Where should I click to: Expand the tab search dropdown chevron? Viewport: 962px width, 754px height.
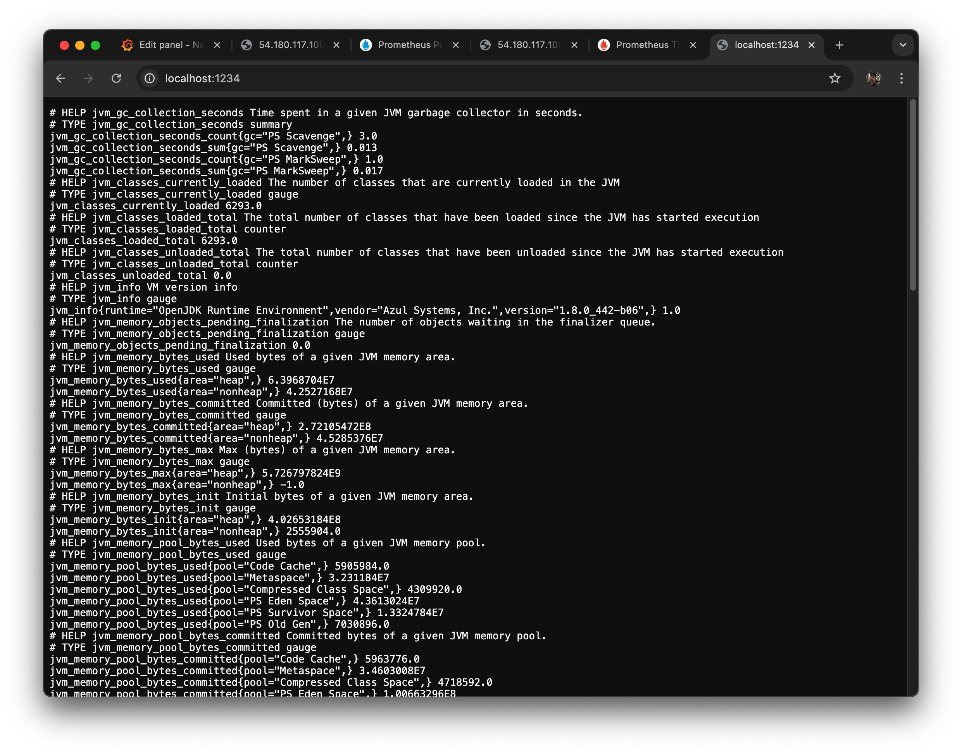[x=903, y=45]
